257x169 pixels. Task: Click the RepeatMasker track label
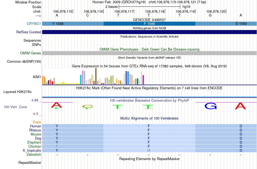click(30, 163)
